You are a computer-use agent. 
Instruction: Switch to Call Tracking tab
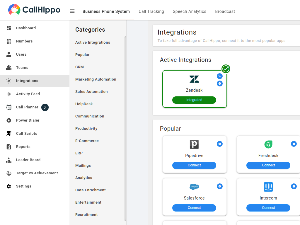click(151, 11)
